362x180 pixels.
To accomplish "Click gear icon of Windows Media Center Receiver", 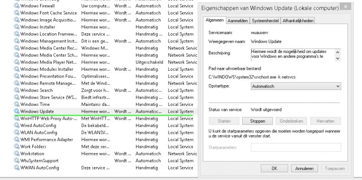I will pyautogui.click(x=16, y=48).
